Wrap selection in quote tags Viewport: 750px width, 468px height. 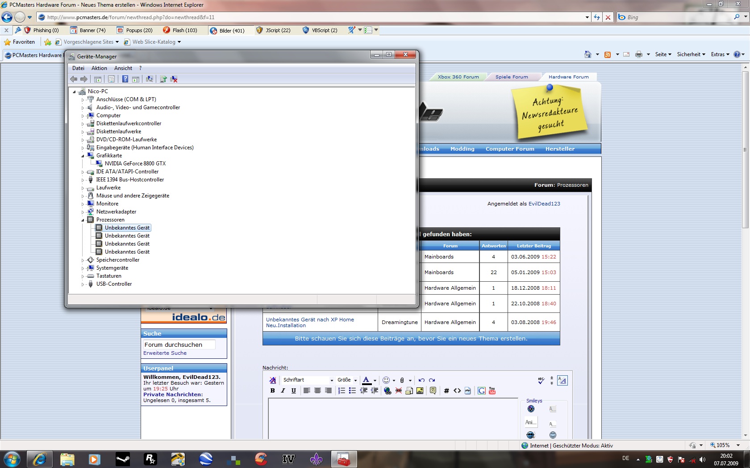click(x=433, y=390)
